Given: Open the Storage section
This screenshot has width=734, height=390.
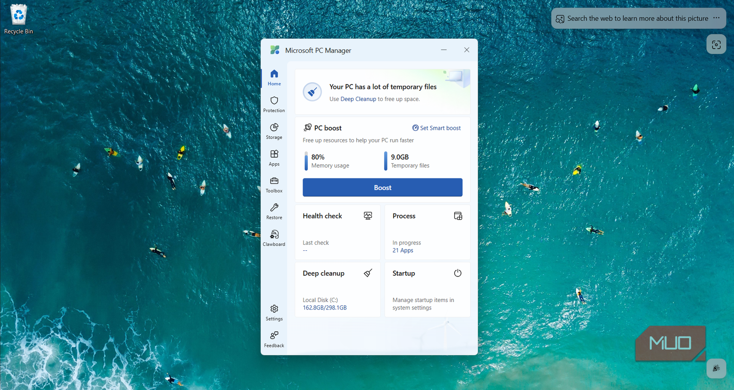Looking at the screenshot, I should click(274, 131).
